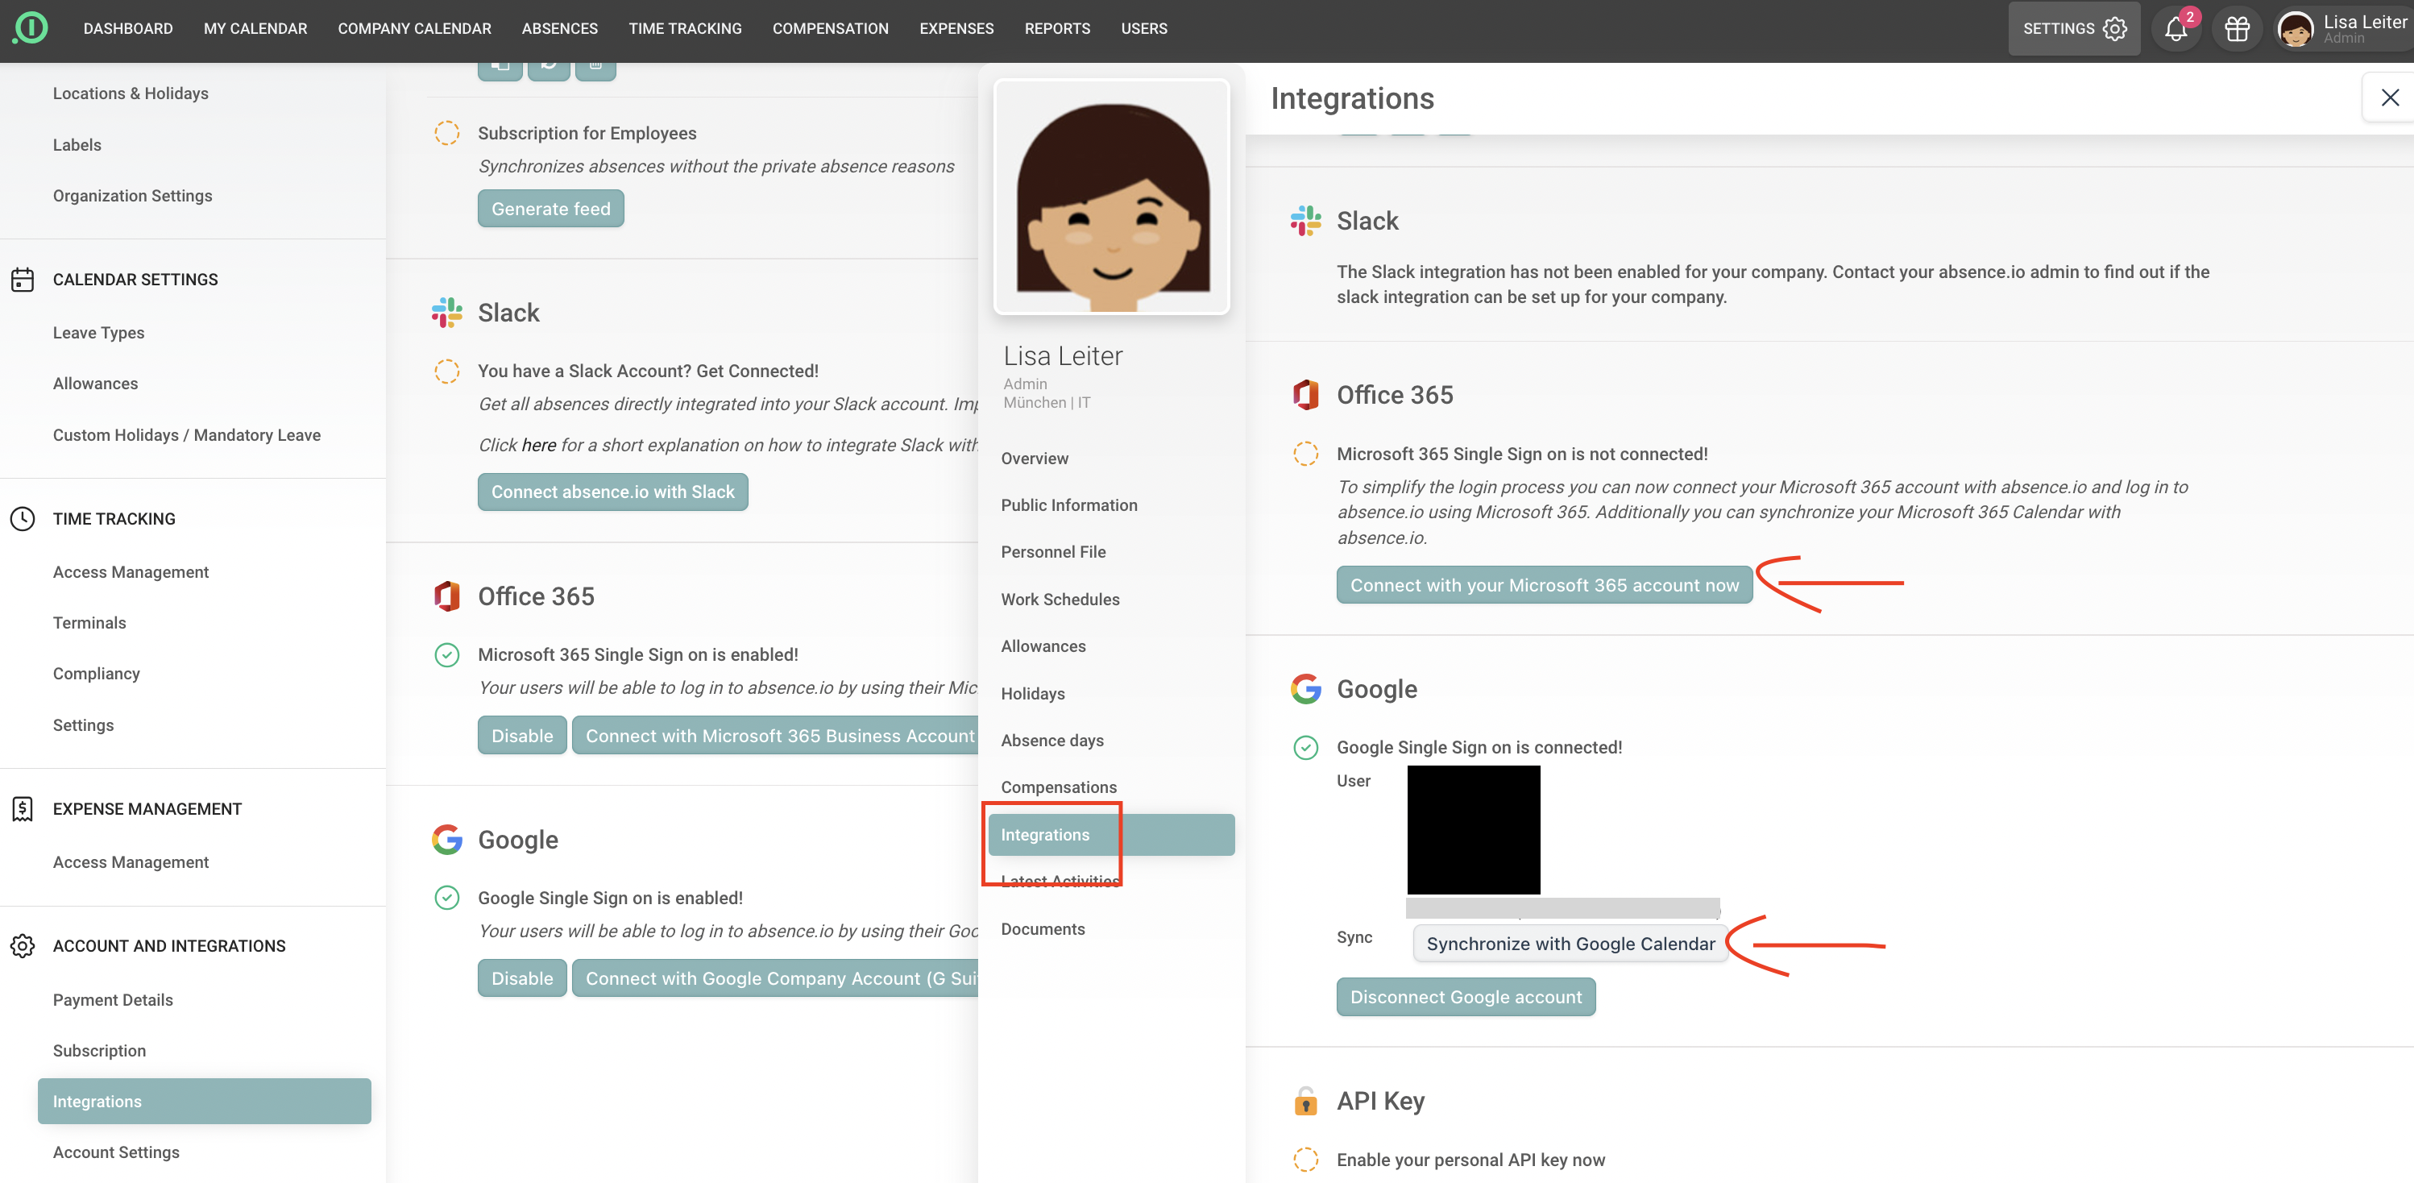Open Locations & Holidays settings
The image size is (2414, 1183).
tap(131, 93)
